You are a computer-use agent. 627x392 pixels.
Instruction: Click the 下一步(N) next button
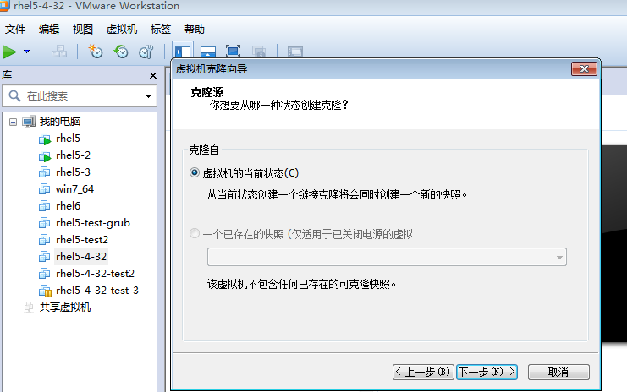pos(487,372)
